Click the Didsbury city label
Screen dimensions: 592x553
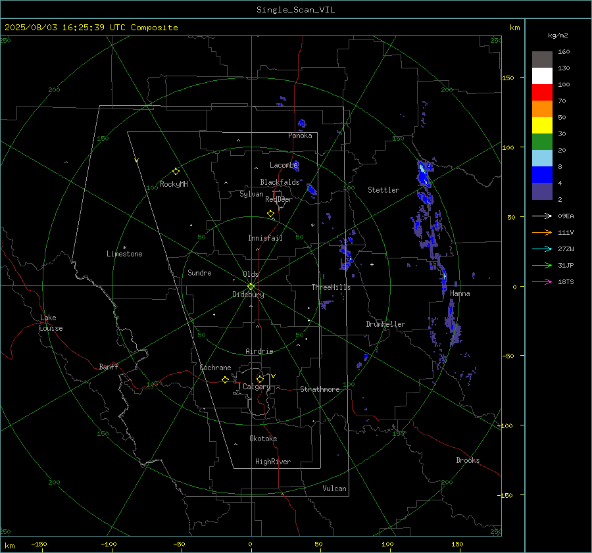coord(248,295)
